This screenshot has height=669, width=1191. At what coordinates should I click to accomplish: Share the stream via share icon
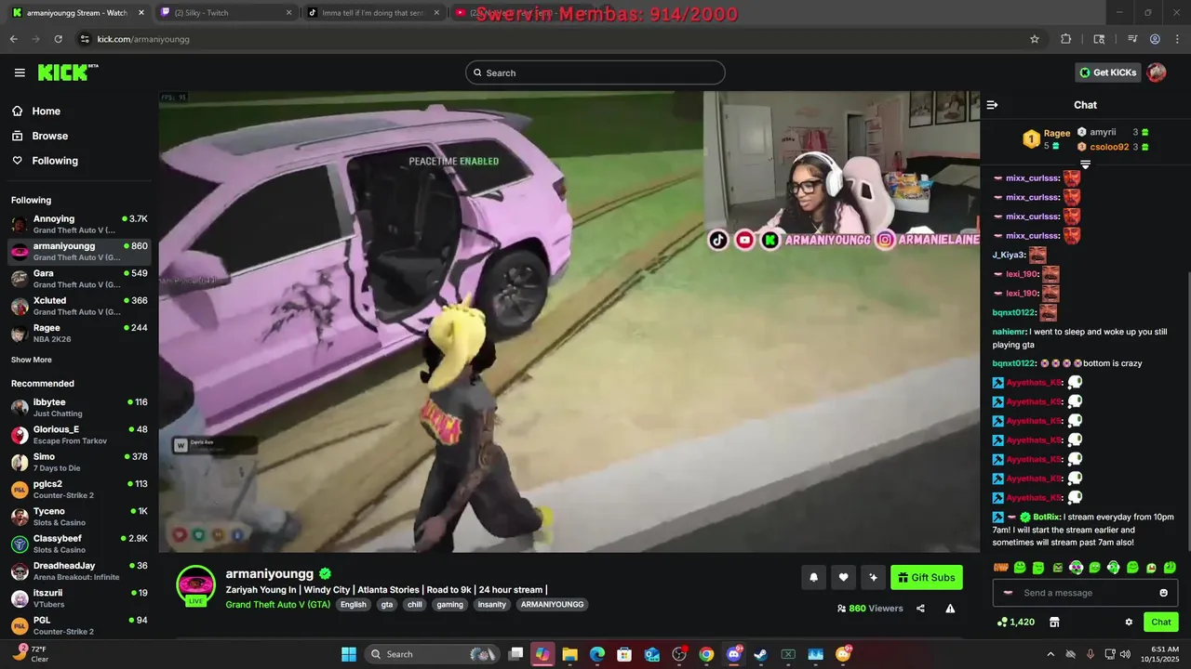(920, 609)
